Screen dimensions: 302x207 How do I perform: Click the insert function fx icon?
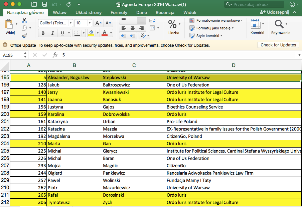click(55, 55)
